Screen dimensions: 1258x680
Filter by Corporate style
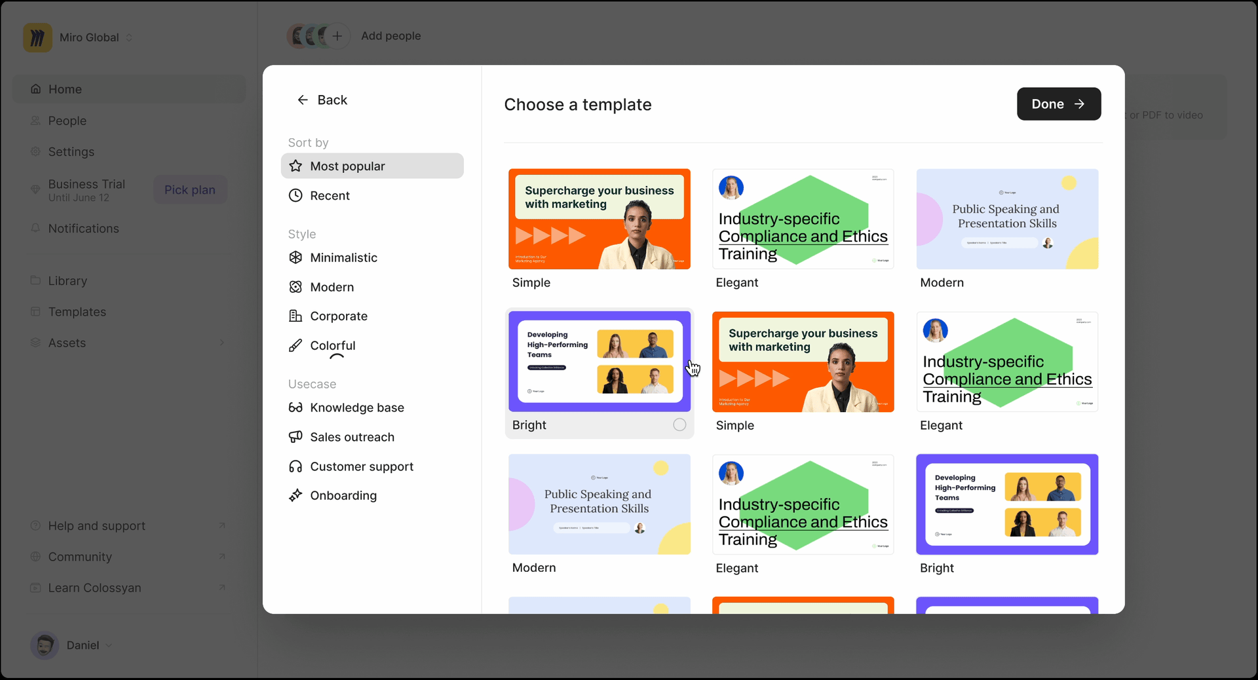(372, 316)
